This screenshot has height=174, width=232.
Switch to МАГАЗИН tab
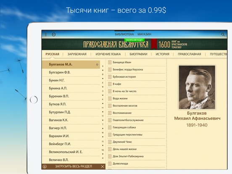[144, 34]
